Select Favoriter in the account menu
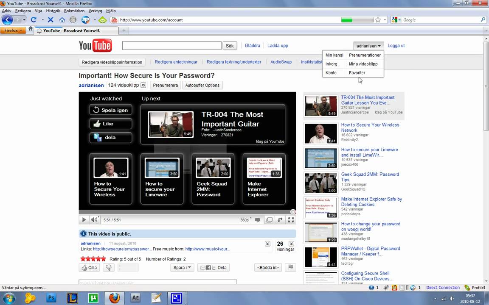The width and height of the screenshot is (489, 305). coord(357,72)
